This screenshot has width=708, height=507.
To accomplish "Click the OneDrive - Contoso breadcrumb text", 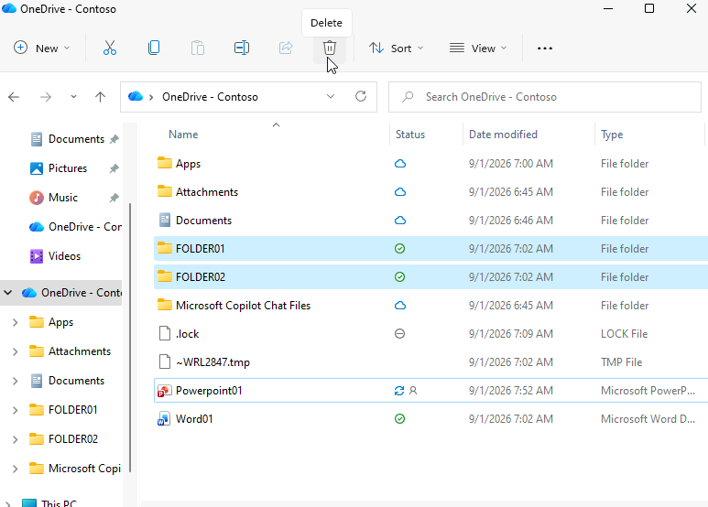I will (x=210, y=97).
